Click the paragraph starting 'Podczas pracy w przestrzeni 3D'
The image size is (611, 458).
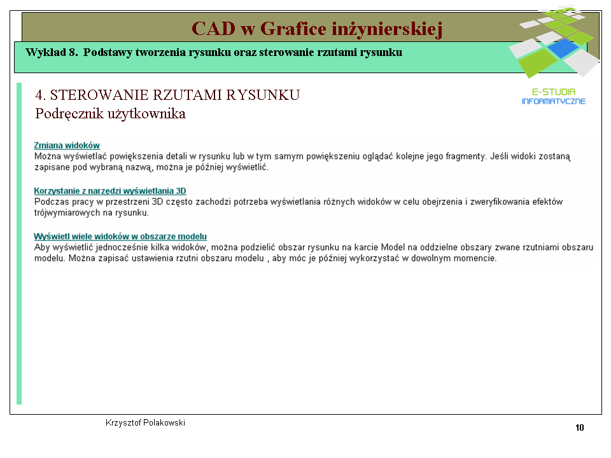pyautogui.click(x=298, y=207)
